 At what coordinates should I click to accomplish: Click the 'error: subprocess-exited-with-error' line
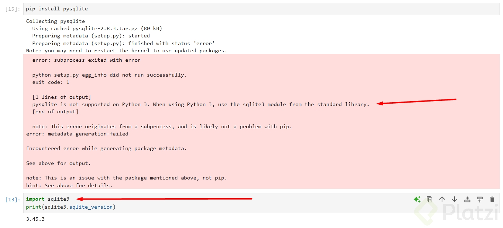click(x=86, y=60)
